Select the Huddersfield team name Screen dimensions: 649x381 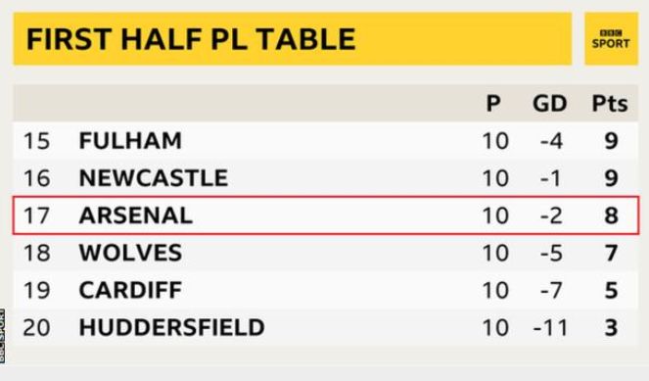(171, 327)
